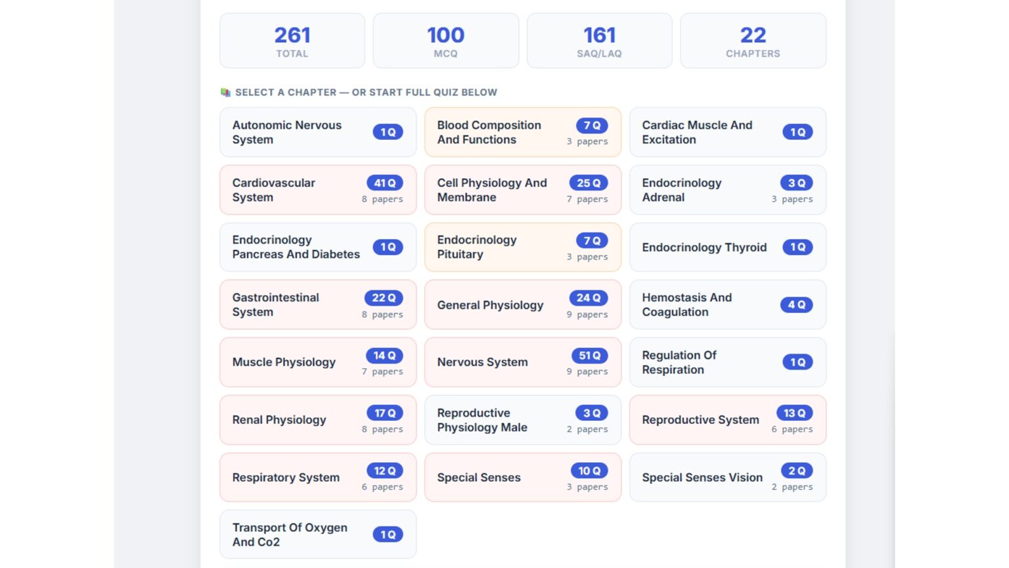This screenshot has width=1009, height=568.
Task: Open the Endocrinology Adrenal chapter
Action: pos(728,190)
